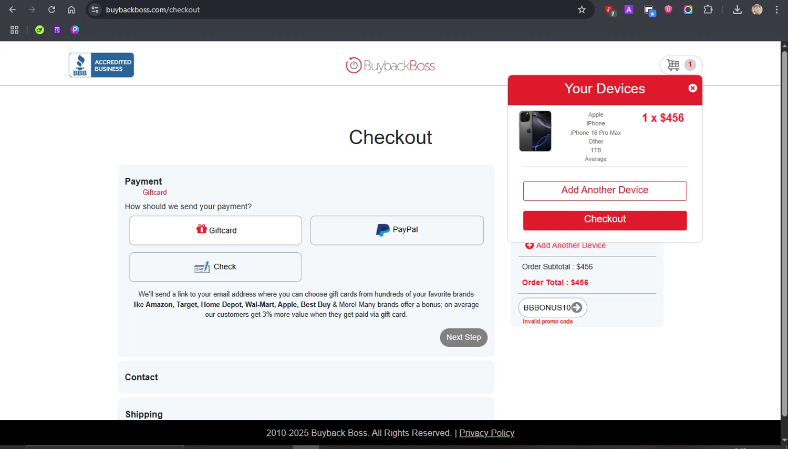Image resolution: width=788 pixels, height=449 pixels.
Task: Open the shopping cart icon with 1 item
Action: [681, 65]
